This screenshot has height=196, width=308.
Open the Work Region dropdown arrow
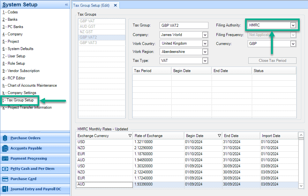(205, 52)
